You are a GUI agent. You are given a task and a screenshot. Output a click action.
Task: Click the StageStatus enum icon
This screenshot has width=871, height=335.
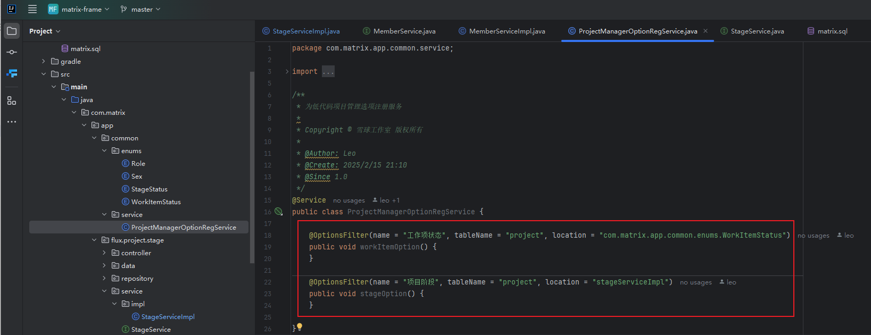click(126, 189)
